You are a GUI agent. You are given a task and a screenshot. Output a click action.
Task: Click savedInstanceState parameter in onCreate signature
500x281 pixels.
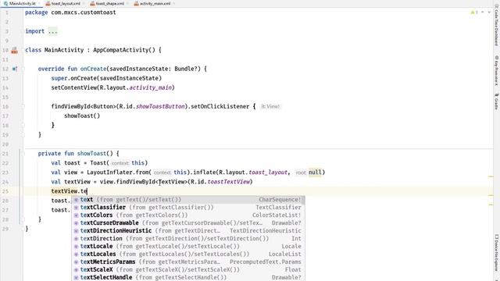139,69
